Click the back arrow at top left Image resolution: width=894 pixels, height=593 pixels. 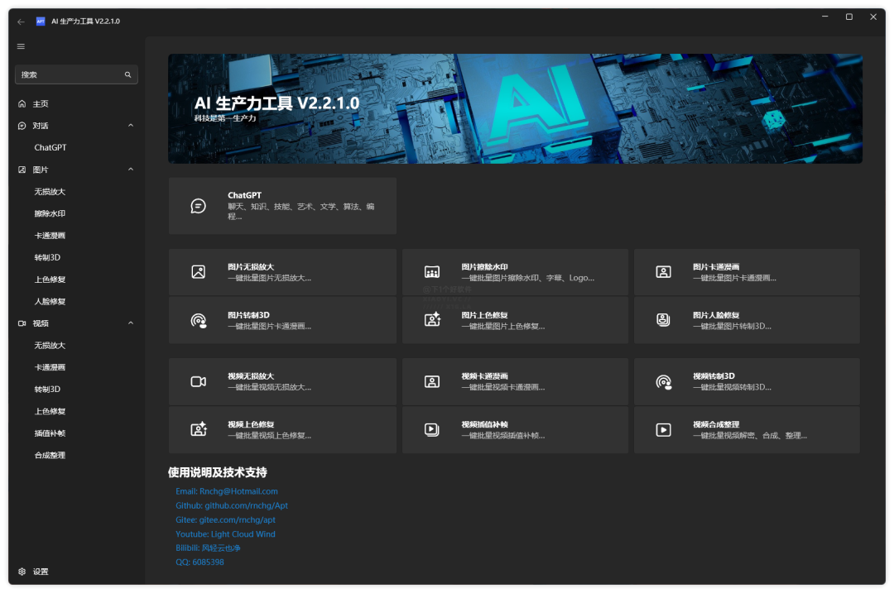(x=21, y=22)
